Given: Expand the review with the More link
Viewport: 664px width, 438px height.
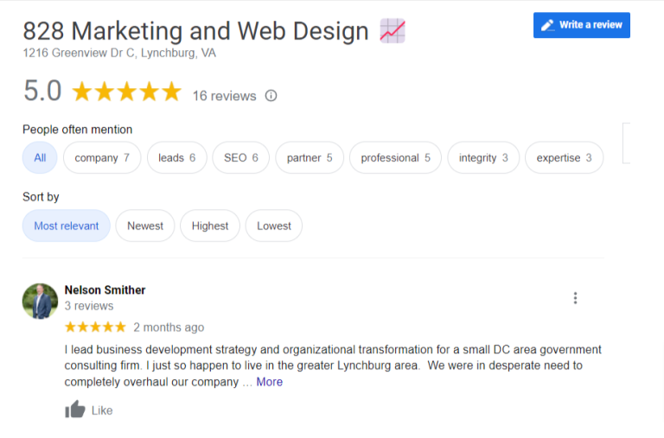Looking at the screenshot, I should 270,382.
